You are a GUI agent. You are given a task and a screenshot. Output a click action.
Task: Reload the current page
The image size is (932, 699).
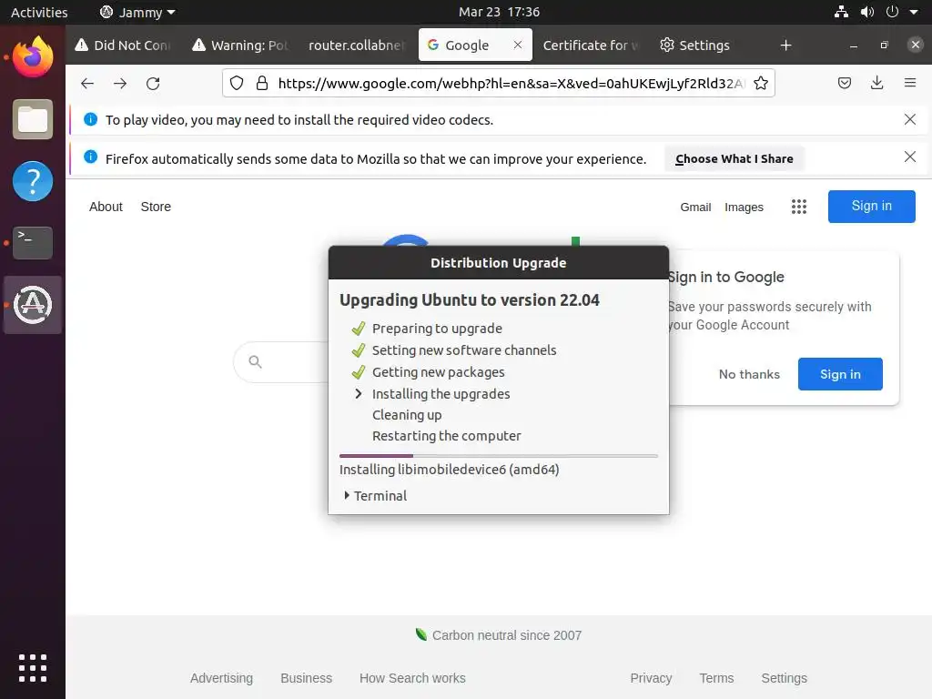(x=153, y=83)
